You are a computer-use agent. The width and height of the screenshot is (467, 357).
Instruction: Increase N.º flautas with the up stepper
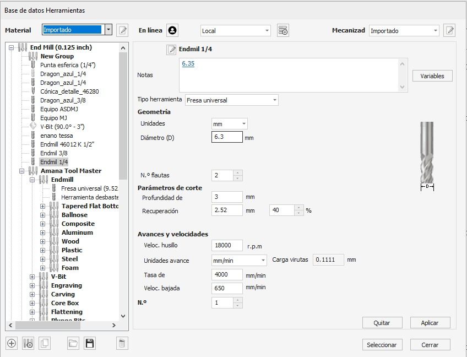click(237, 173)
